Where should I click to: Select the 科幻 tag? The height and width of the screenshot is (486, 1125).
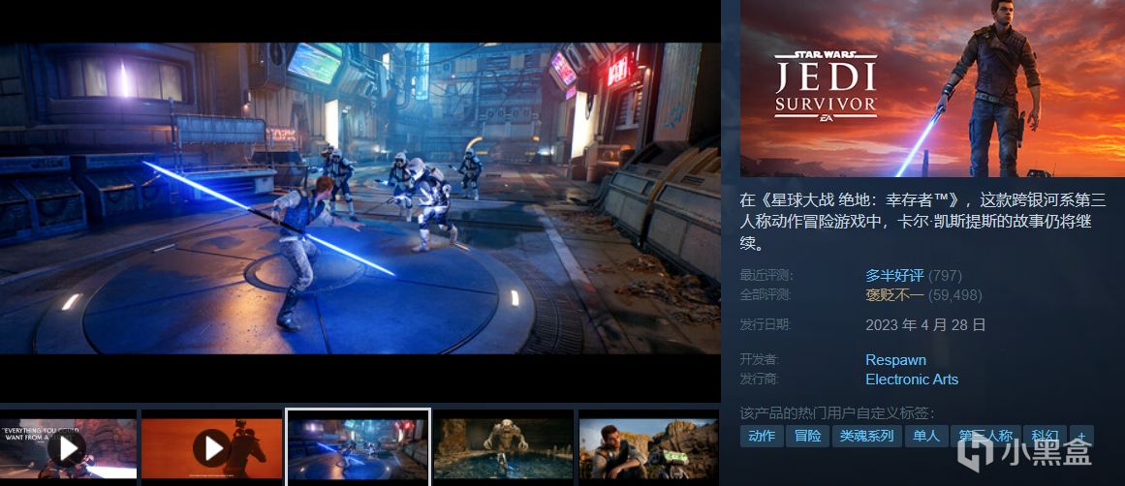click(1045, 436)
